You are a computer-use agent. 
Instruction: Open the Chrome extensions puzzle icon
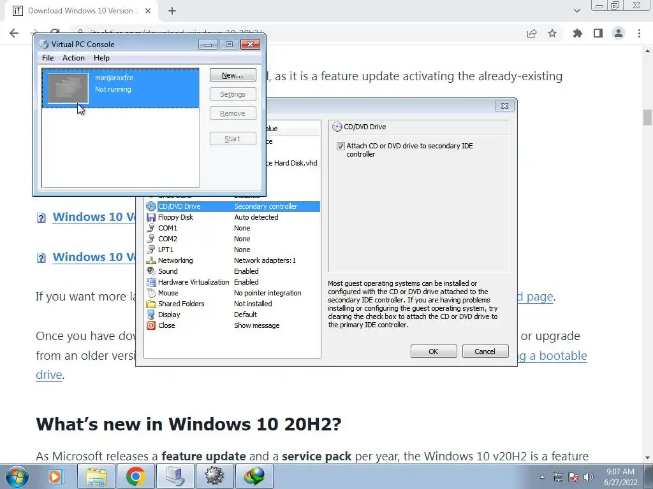(x=578, y=33)
